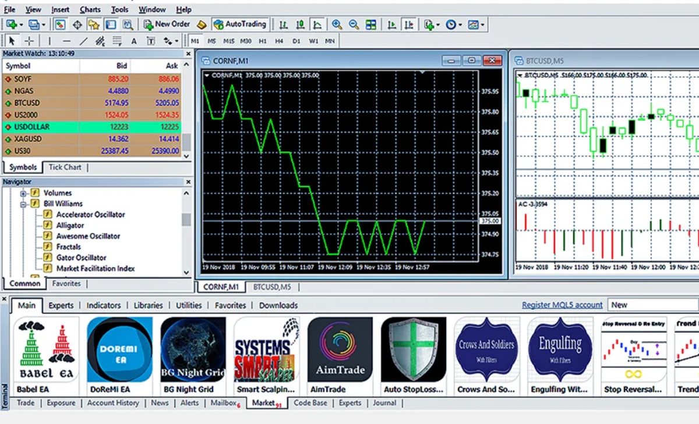Select the text label 'A' tool

tap(133, 41)
